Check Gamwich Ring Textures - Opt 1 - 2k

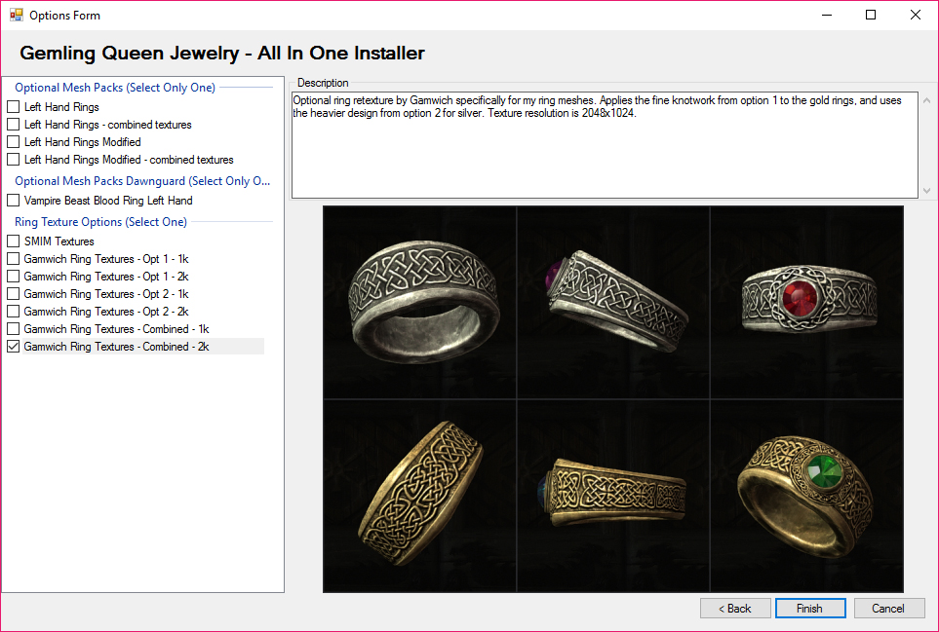pyautogui.click(x=14, y=277)
